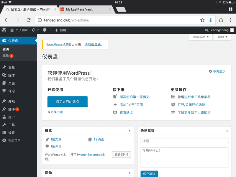This screenshot has width=236, height=177.
Task: Open Chrome's three-dot menu
Action: pyautogui.click(x=231, y=20)
